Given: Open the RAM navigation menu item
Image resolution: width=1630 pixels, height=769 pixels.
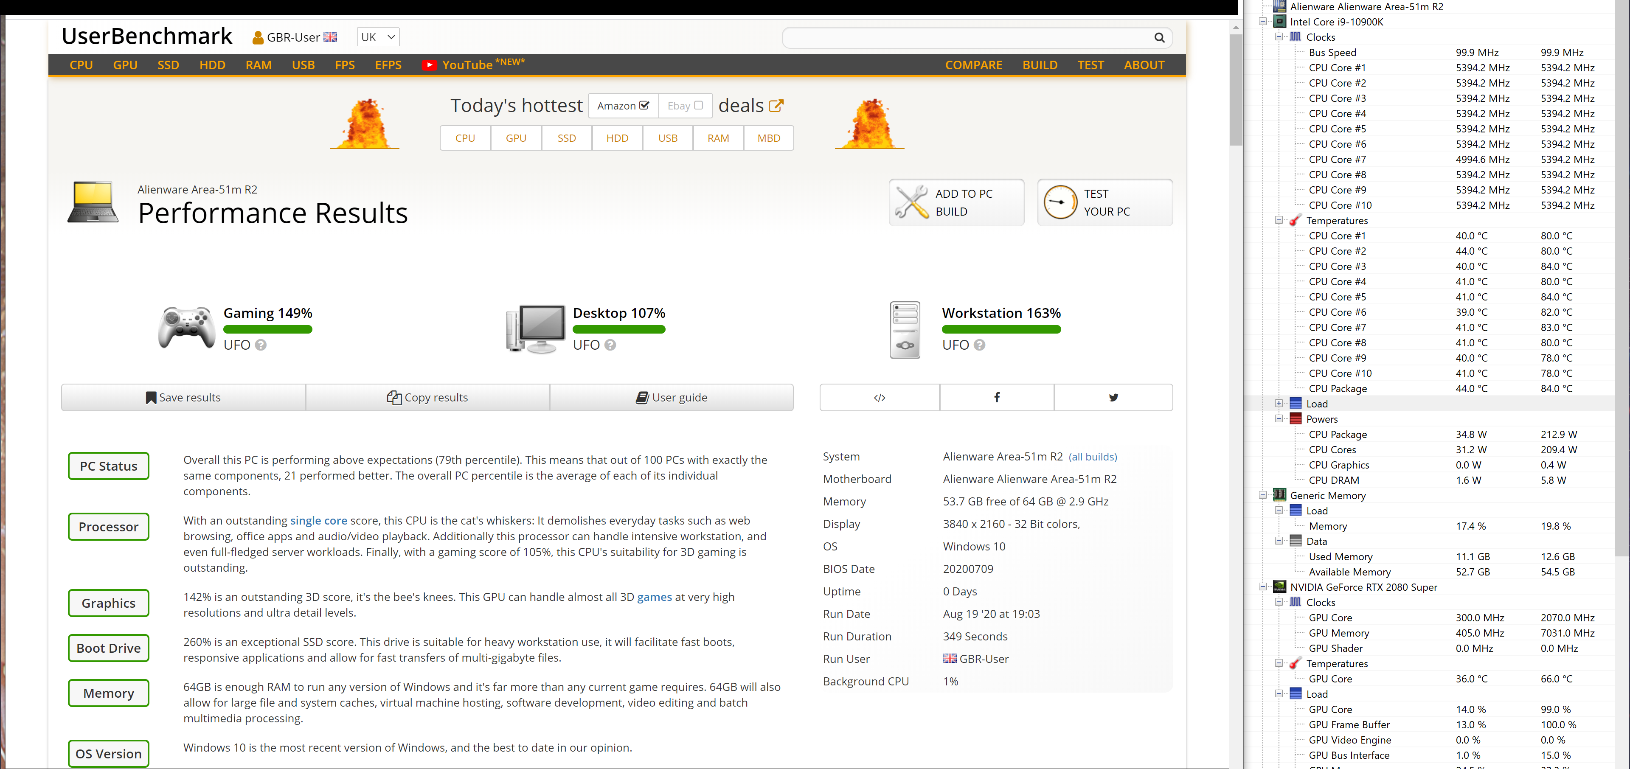Looking at the screenshot, I should [x=259, y=65].
